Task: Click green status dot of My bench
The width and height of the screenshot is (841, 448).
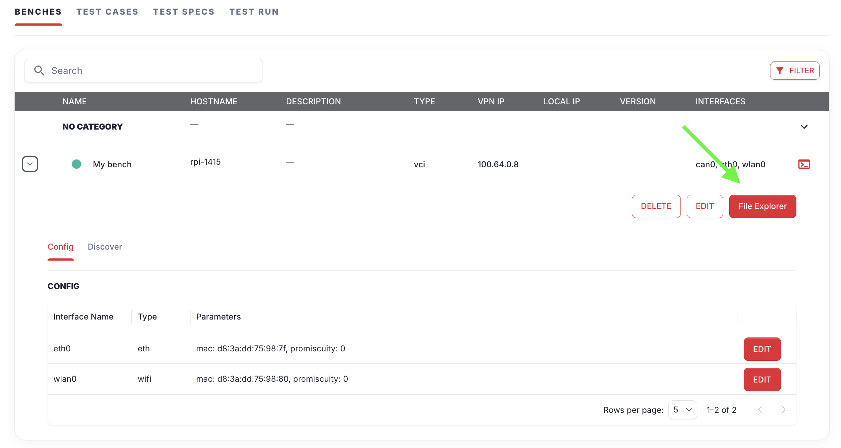Action: tap(76, 164)
